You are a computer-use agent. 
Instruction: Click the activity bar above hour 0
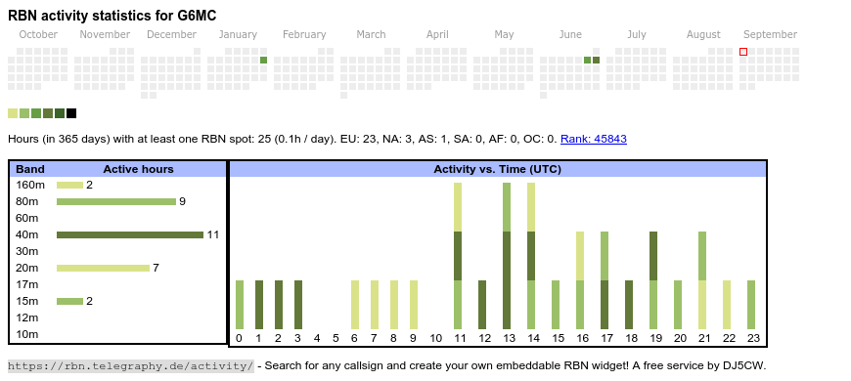point(240,305)
